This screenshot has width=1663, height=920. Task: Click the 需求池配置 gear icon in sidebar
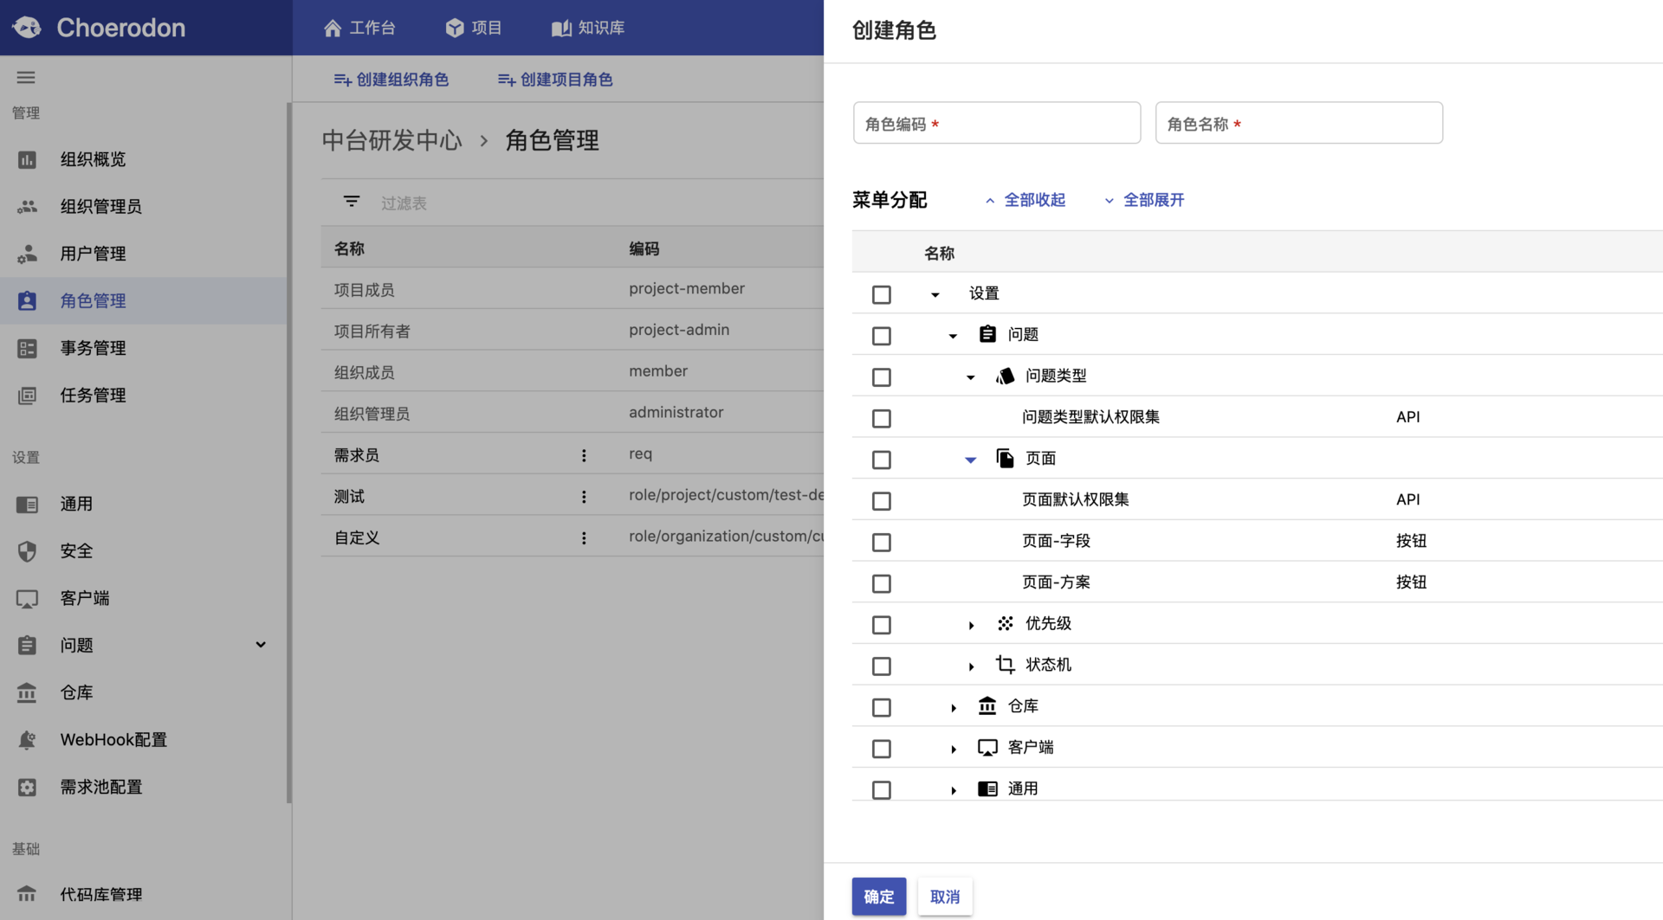pos(27,788)
